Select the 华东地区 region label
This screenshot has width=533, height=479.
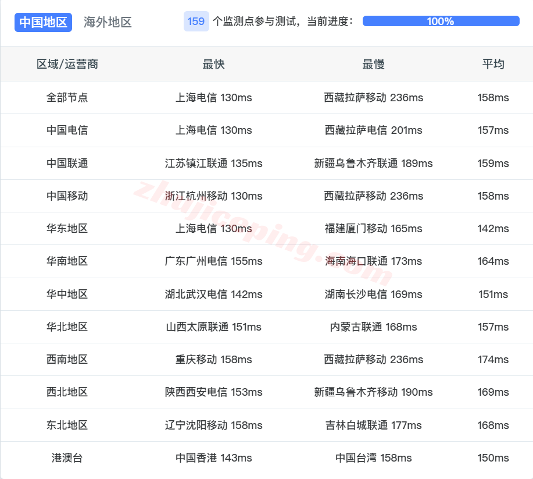[x=66, y=229]
